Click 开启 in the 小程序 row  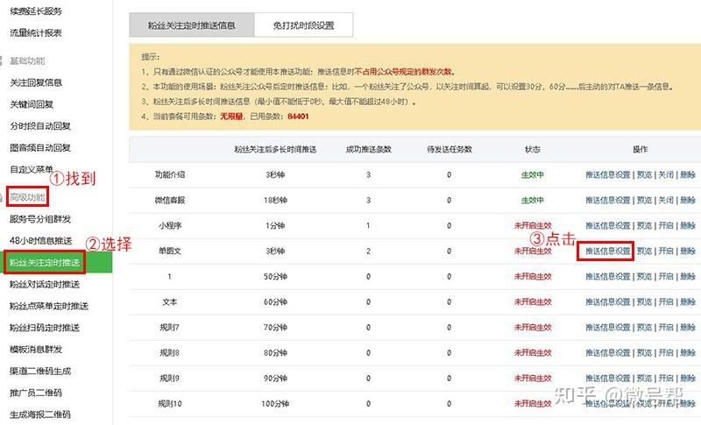[x=666, y=226]
